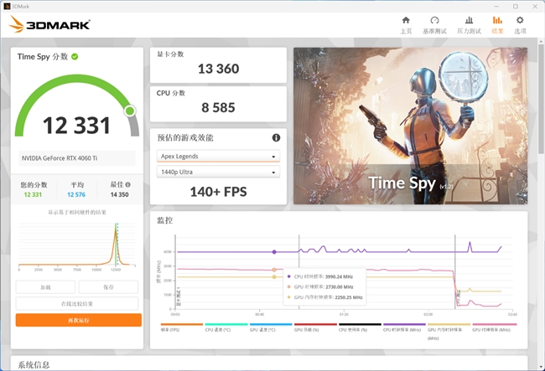Maximize the 3DMark window
The height and width of the screenshot is (371, 545).
[x=516, y=6]
